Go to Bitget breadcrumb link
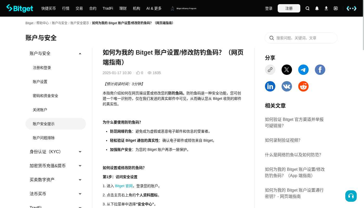This screenshot has width=364, height=208. click(x=29, y=23)
